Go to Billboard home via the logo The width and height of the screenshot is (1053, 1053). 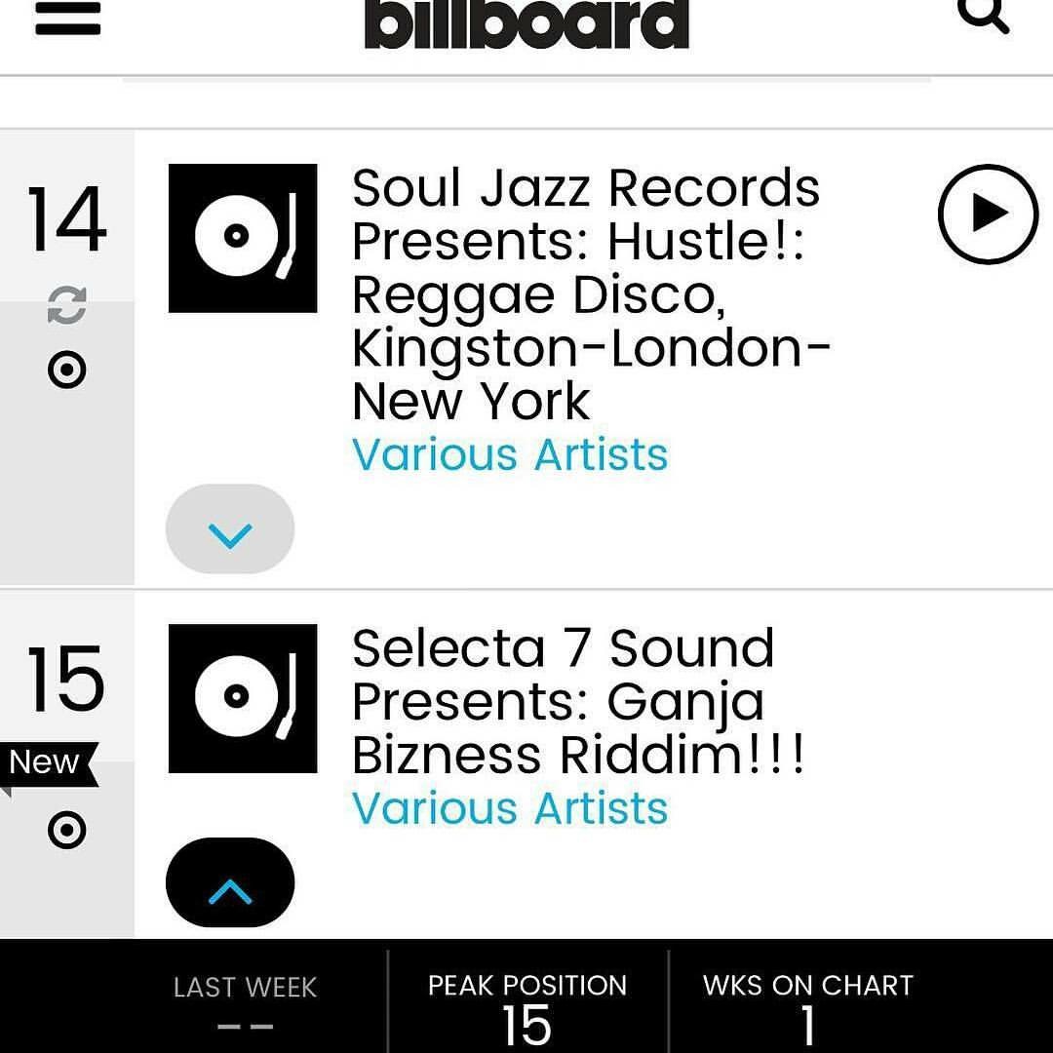click(526, 22)
